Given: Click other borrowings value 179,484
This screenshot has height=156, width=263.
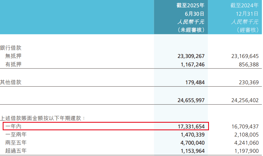Looking at the screenshot, I should click(195, 82).
